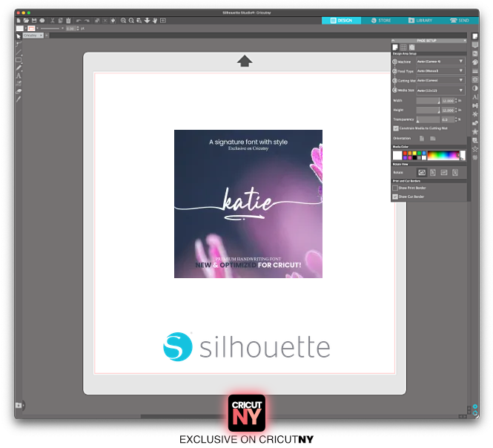Viewport: 493px width, 448px height.
Task: Collapse the Page Setup panel
Action: point(393,41)
